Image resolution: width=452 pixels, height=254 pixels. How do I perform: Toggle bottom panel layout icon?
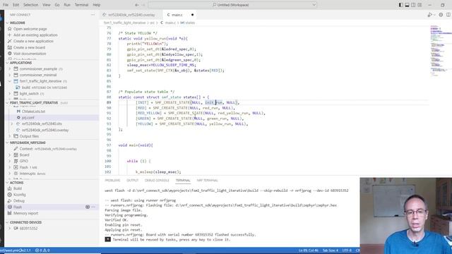[407, 5]
